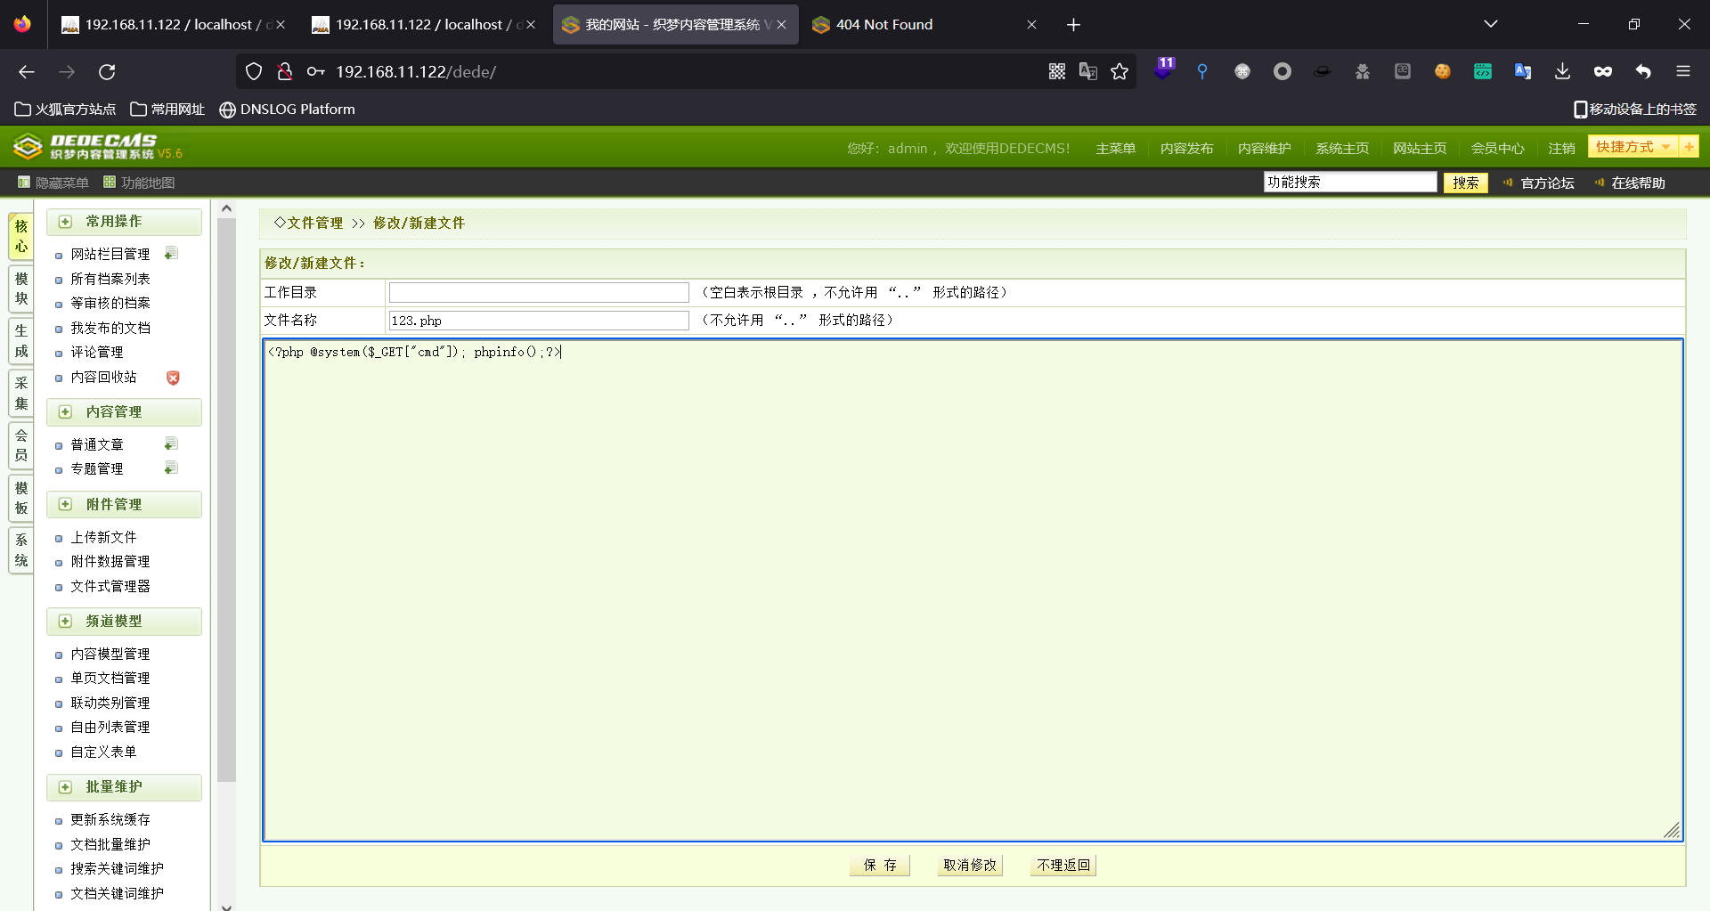1710x911 pixels.
Task: Open the 移动设备上的书签 folder
Action: 1634,110
